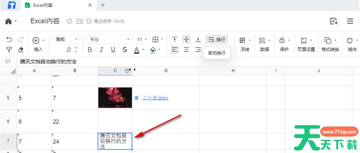Screen dimensions: 360x153
Task: Click the Insert plus icon
Action: coord(36,40)
